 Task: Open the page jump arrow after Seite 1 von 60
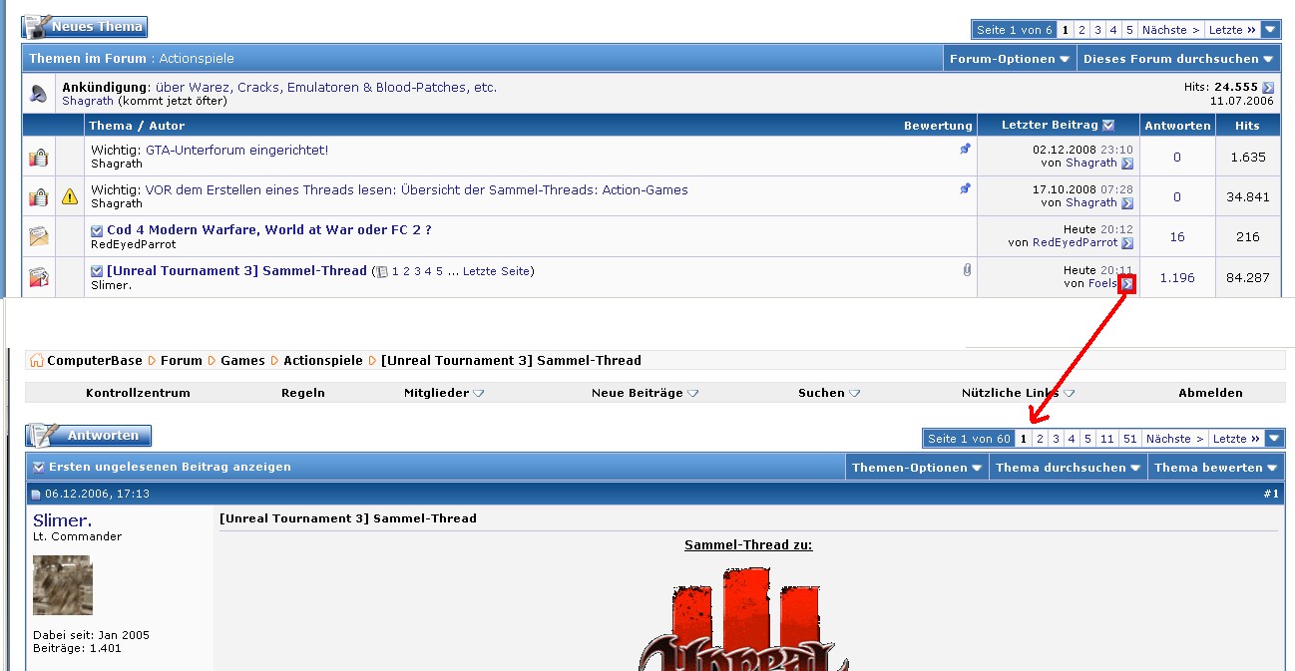click(x=1275, y=439)
